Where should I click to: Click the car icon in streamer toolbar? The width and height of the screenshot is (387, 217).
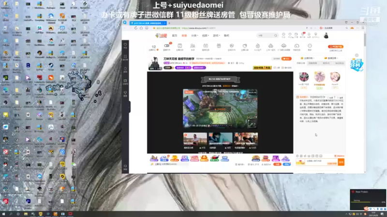(271, 47)
